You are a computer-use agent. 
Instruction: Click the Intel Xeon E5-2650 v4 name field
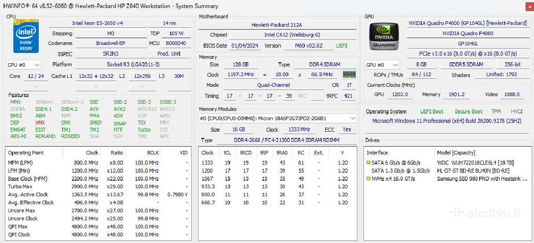click(97, 23)
